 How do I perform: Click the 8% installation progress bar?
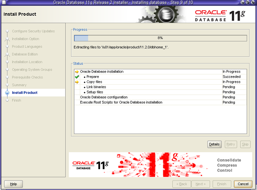[x=160, y=38]
